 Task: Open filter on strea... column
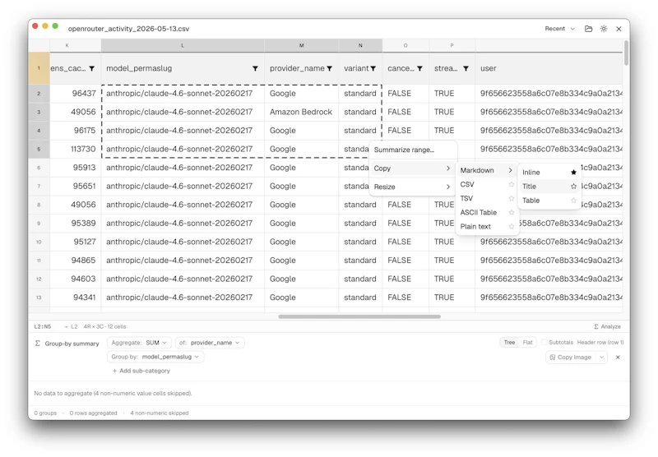[466, 68]
